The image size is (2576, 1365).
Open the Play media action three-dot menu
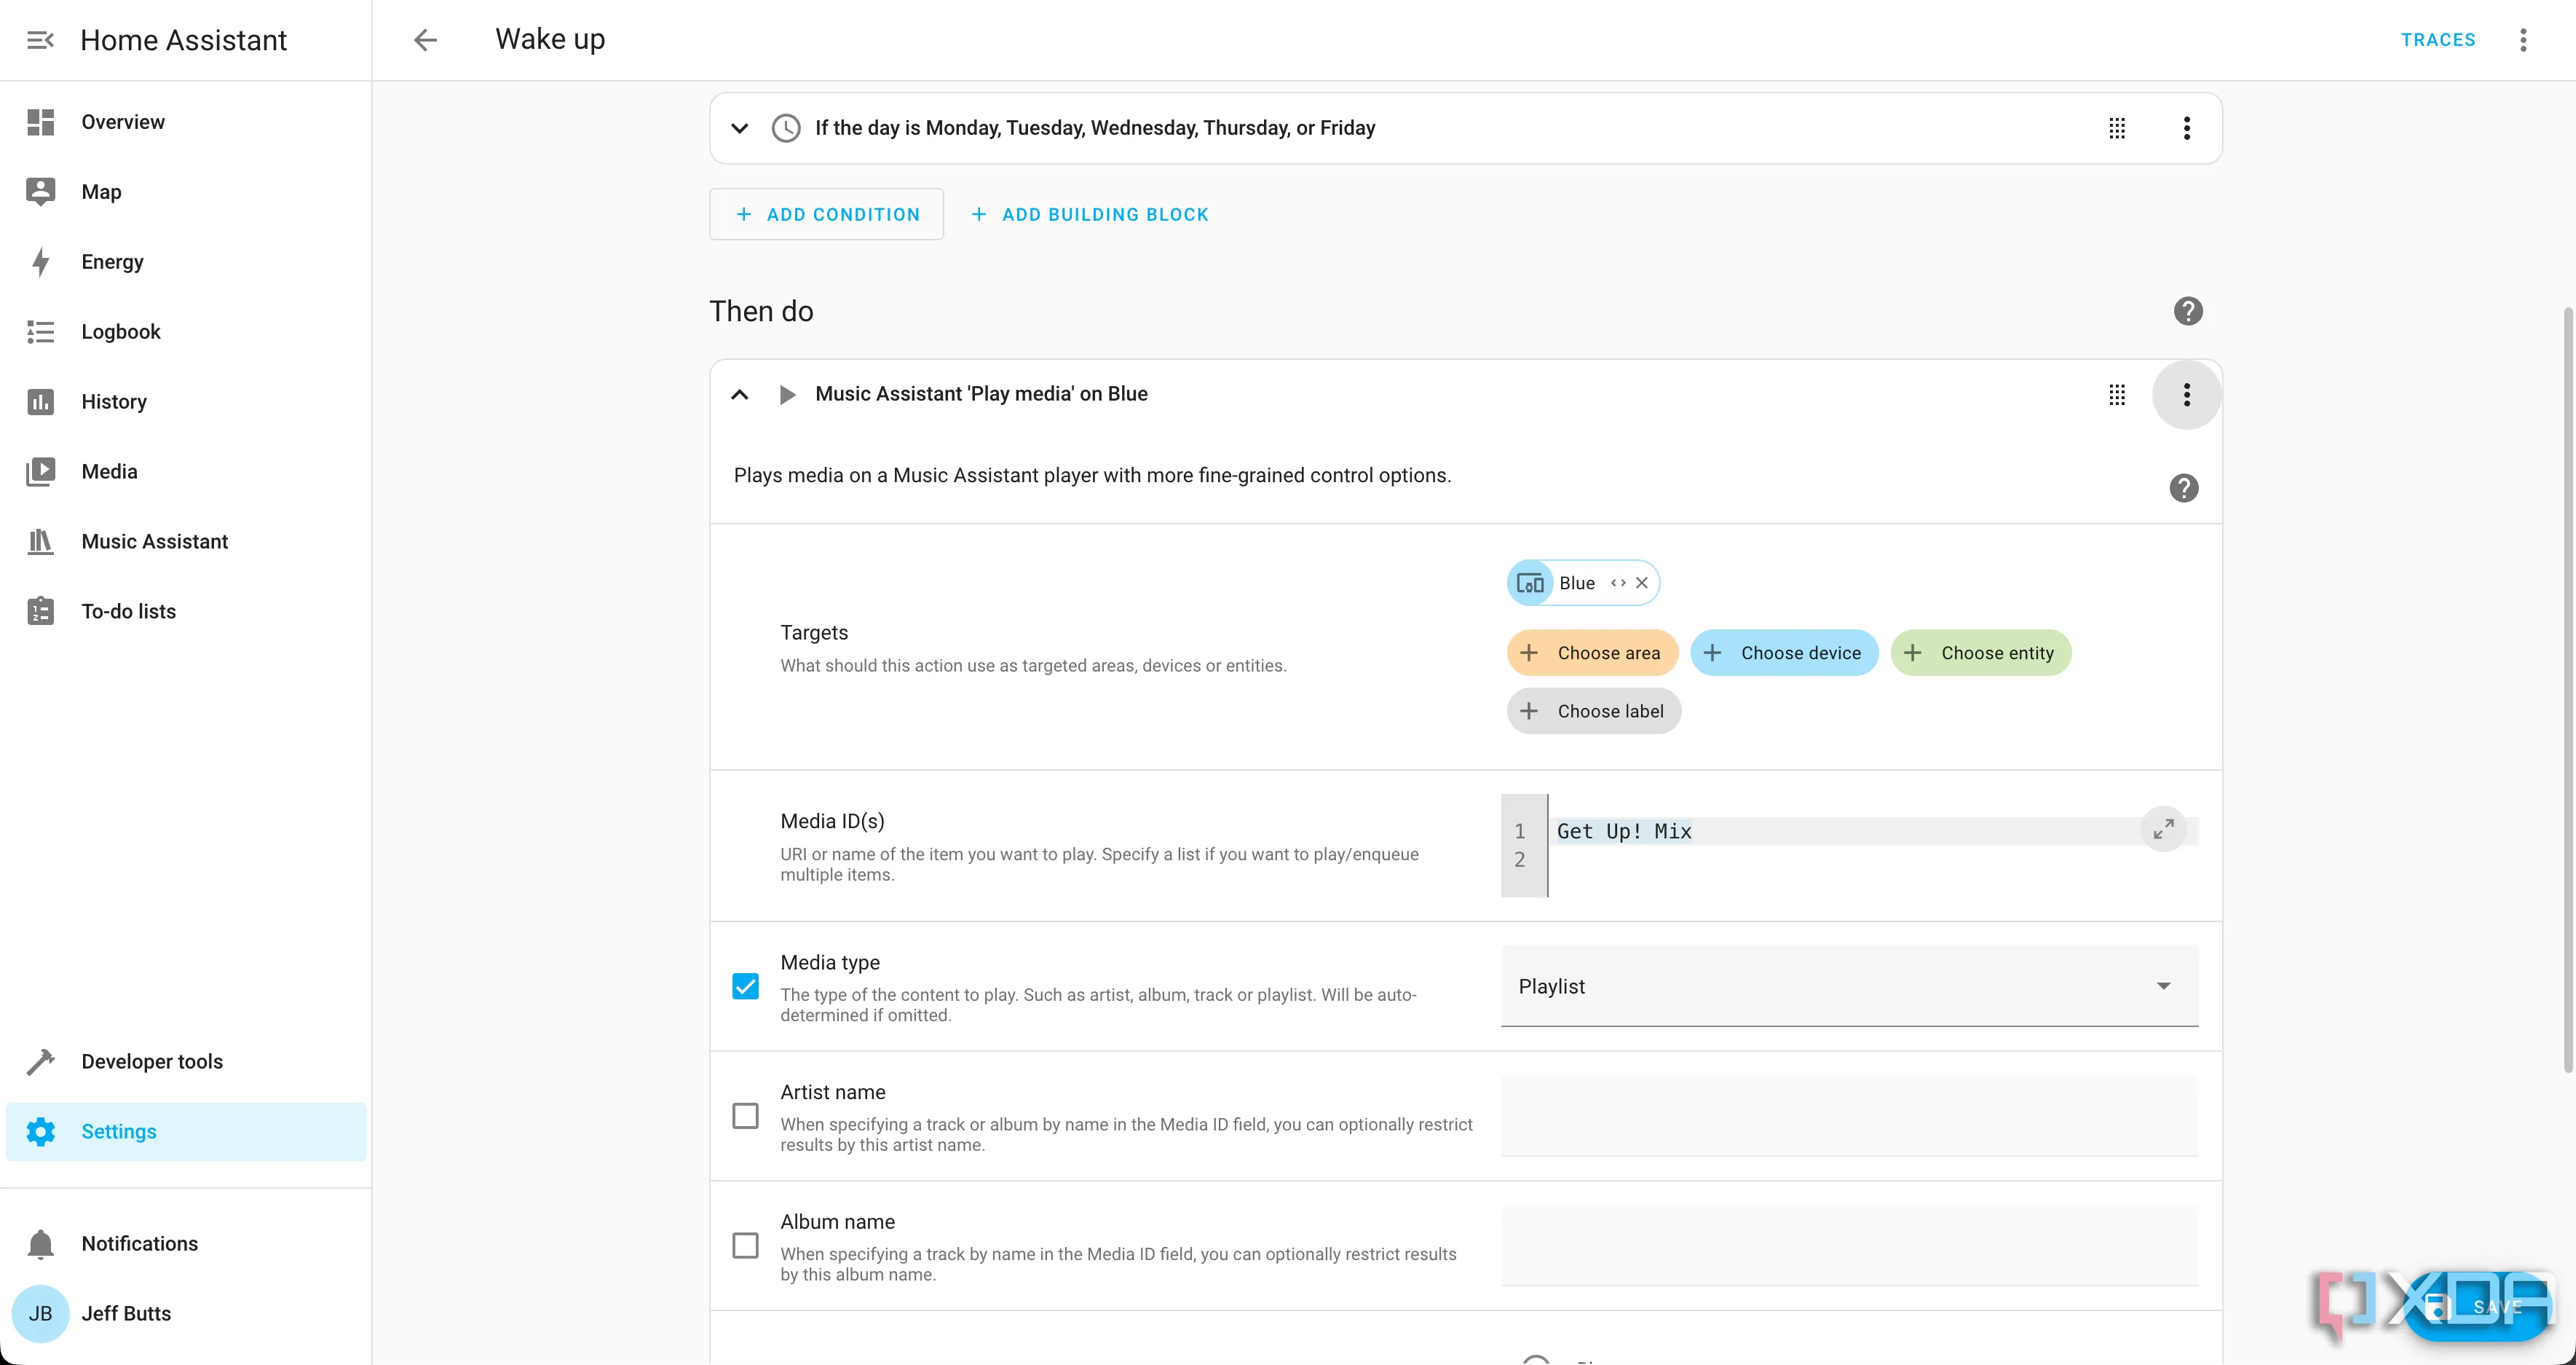click(2187, 394)
